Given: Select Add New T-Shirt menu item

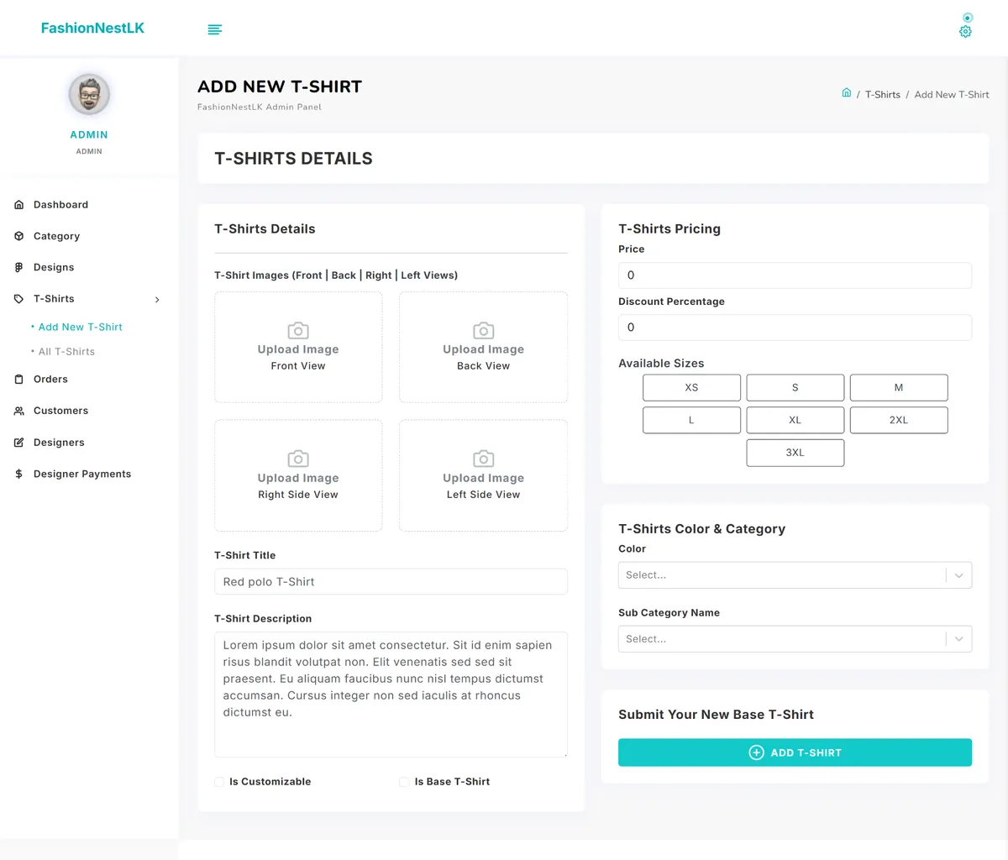Looking at the screenshot, I should (81, 327).
